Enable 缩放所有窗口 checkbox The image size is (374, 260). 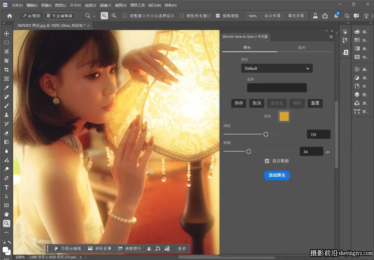(182, 16)
